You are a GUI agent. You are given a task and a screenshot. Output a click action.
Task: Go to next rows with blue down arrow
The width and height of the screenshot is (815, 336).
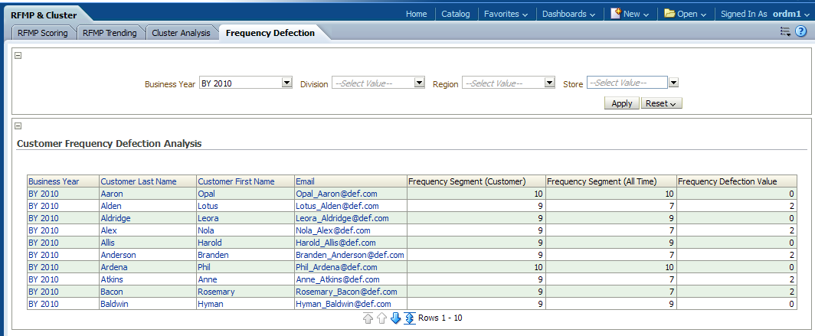[x=395, y=318]
